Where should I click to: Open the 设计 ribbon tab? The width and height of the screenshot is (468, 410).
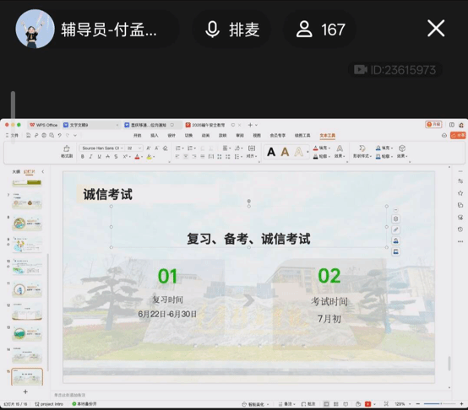(171, 135)
